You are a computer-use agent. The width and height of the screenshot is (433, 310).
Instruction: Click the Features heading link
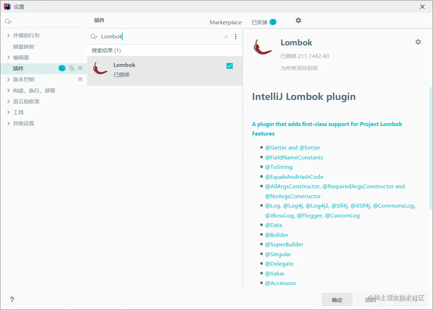coord(263,133)
